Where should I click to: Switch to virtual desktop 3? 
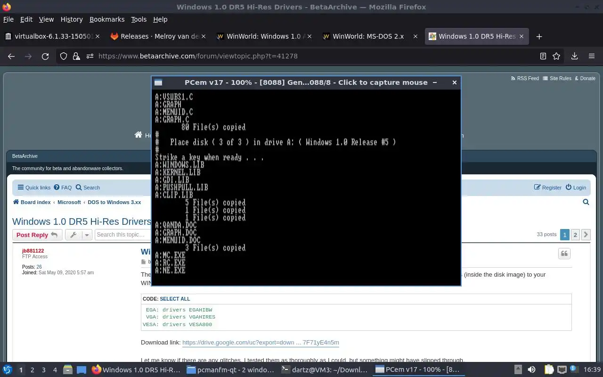click(x=44, y=370)
